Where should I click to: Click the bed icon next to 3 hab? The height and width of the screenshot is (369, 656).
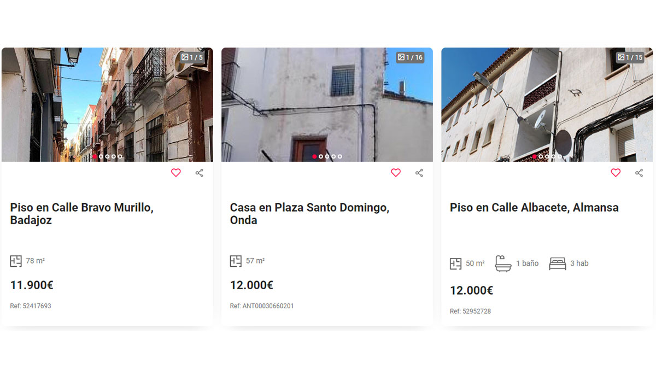click(x=558, y=263)
